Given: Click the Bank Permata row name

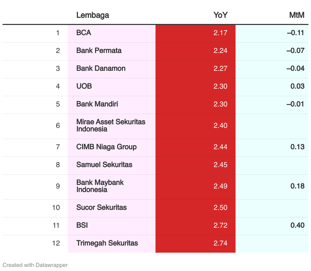Looking at the screenshot, I should tap(99, 51).
